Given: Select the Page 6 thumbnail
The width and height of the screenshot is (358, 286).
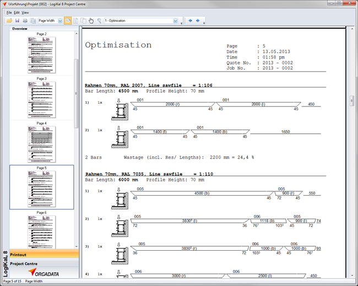Looking at the screenshot, I should pos(41,232).
